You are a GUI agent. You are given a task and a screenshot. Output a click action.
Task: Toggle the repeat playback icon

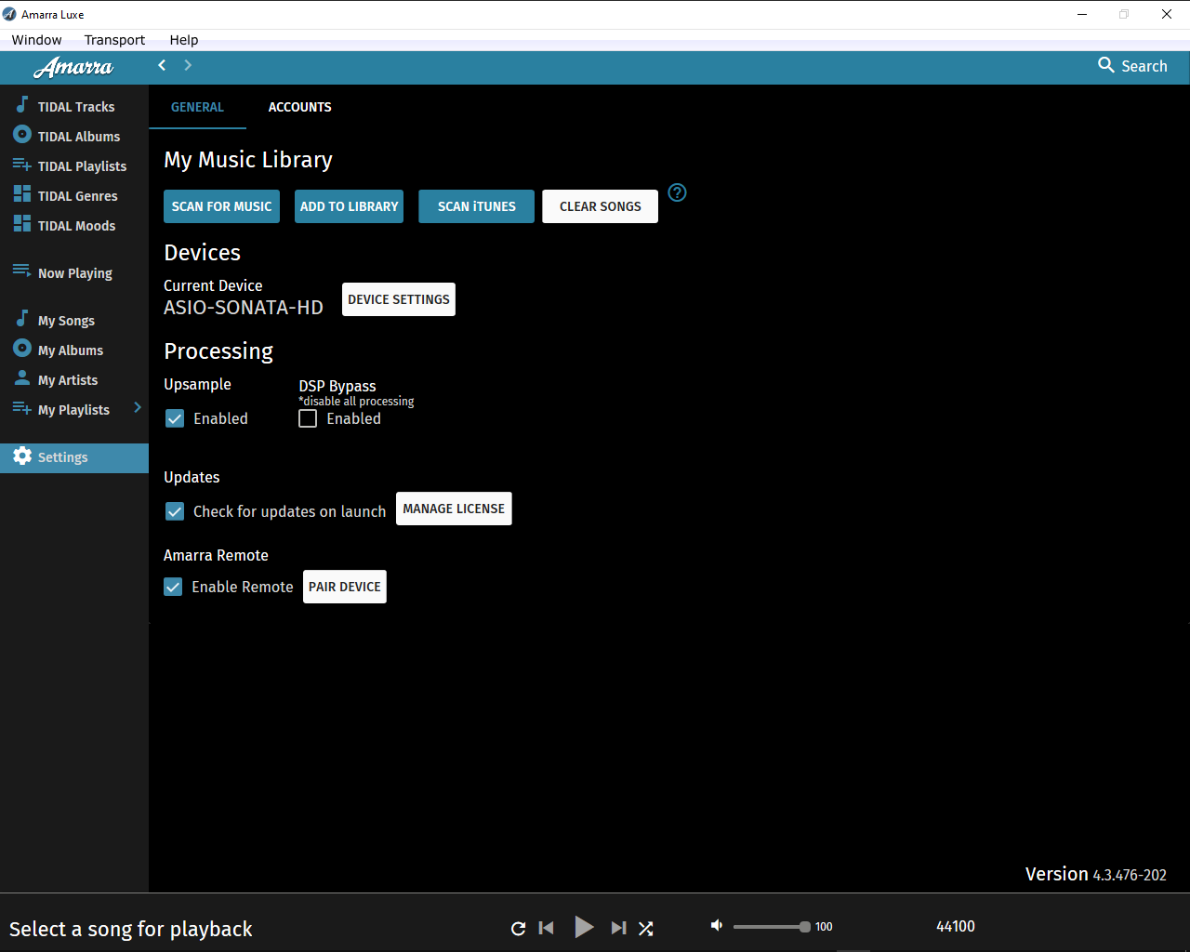[x=519, y=928]
